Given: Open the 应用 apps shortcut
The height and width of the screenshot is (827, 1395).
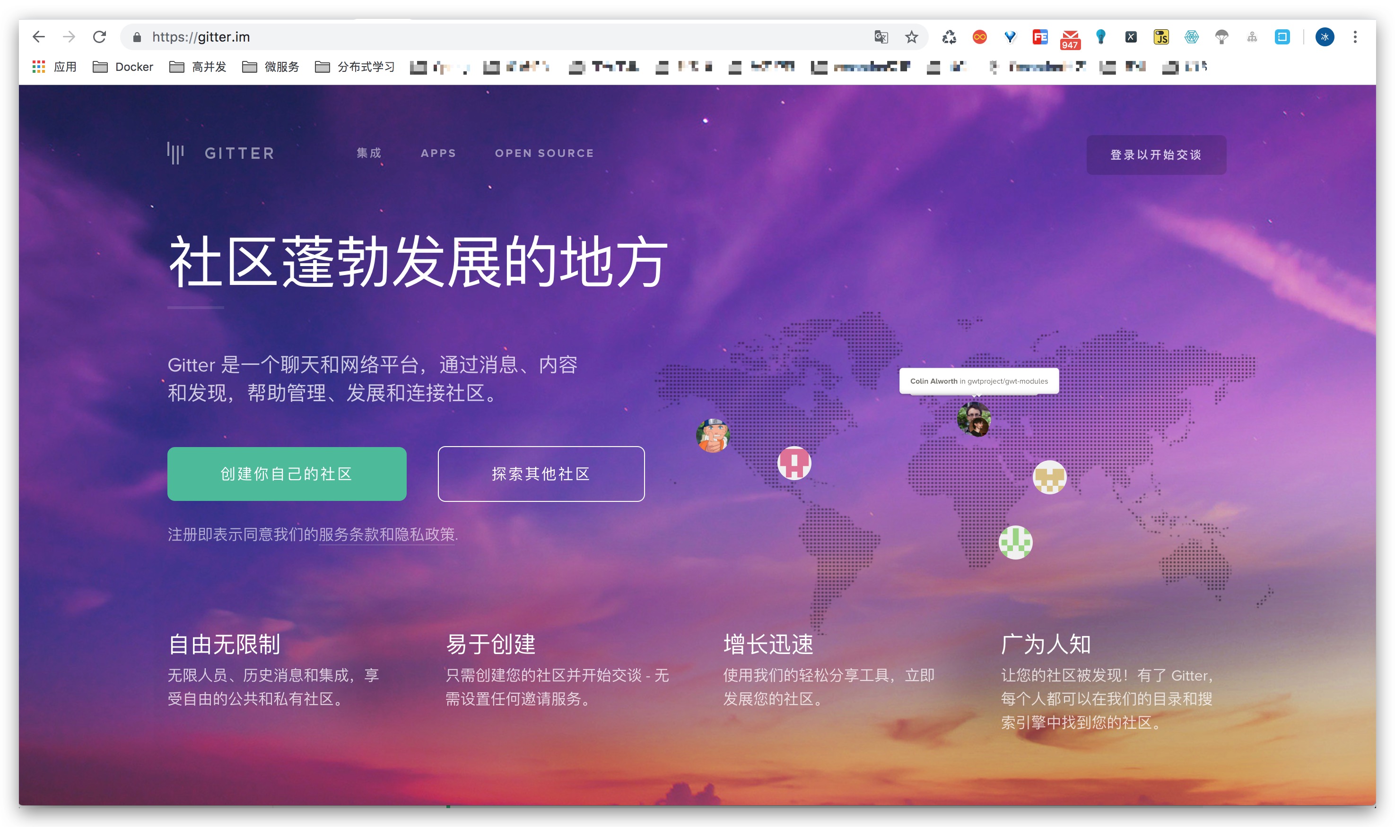Looking at the screenshot, I should pos(54,67).
